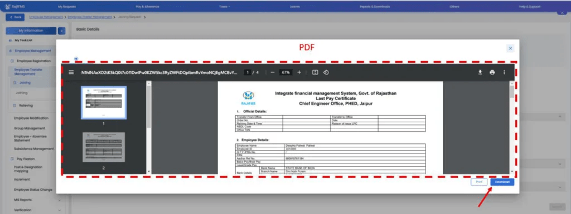
Task: Click the PDF zoom percentage field
Action: pyautogui.click(x=285, y=72)
